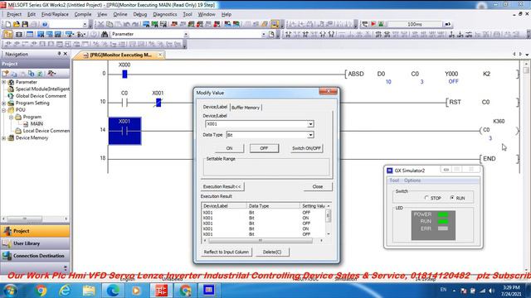The width and height of the screenshot is (531, 298).
Task: Toggle the highlighted Navigation window icon
Action: (7, 34)
